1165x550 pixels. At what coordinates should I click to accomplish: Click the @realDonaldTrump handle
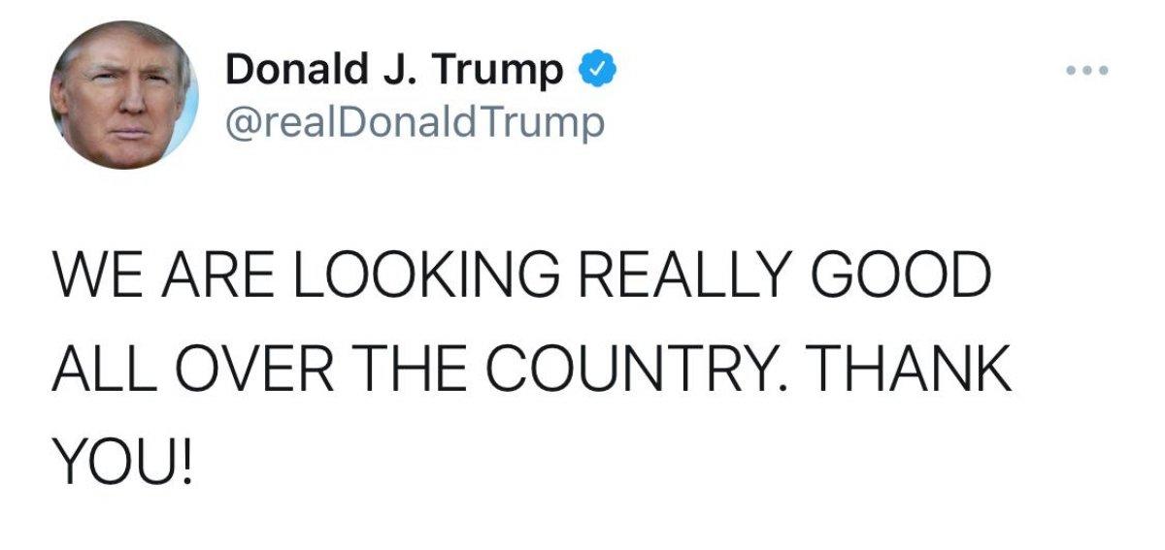pyautogui.click(x=415, y=123)
